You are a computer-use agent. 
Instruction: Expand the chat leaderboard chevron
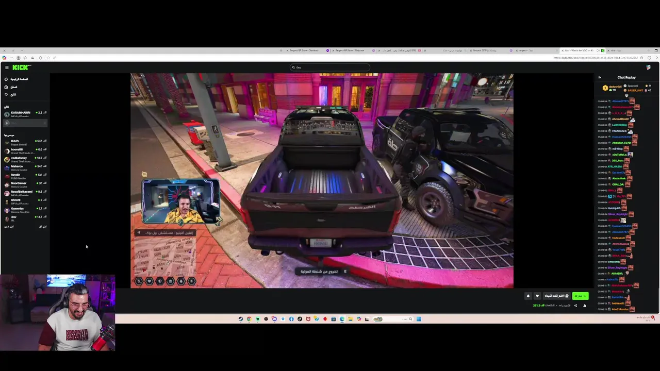click(x=626, y=95)
